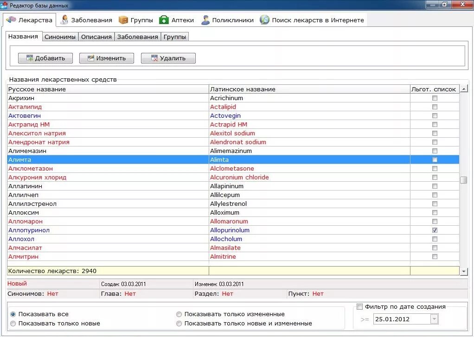Click the Latin name Acrichinum cell
The image size is (474, 337).
[x=309, y=98]
